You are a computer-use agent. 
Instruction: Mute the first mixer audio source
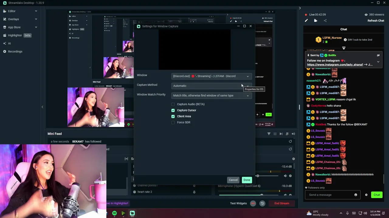(x=285, y=176)
